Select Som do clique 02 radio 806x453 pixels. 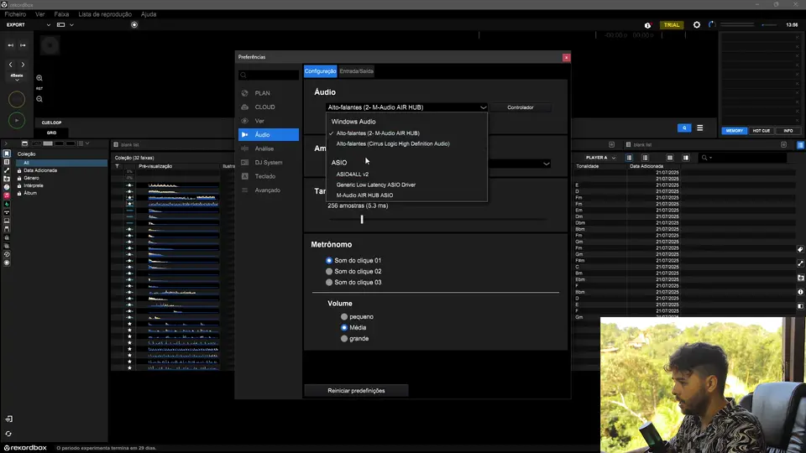click(x=329, y=271)
